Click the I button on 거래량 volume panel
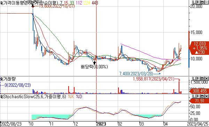209x127 pixels. point(198,79)
